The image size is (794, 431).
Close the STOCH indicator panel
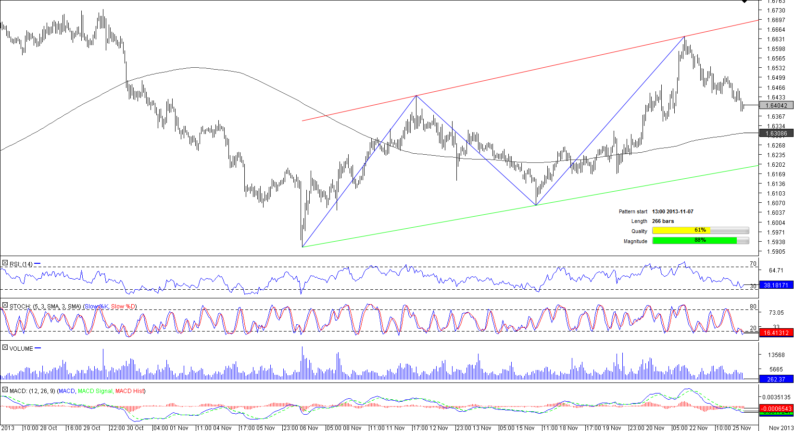pos(5,306)
